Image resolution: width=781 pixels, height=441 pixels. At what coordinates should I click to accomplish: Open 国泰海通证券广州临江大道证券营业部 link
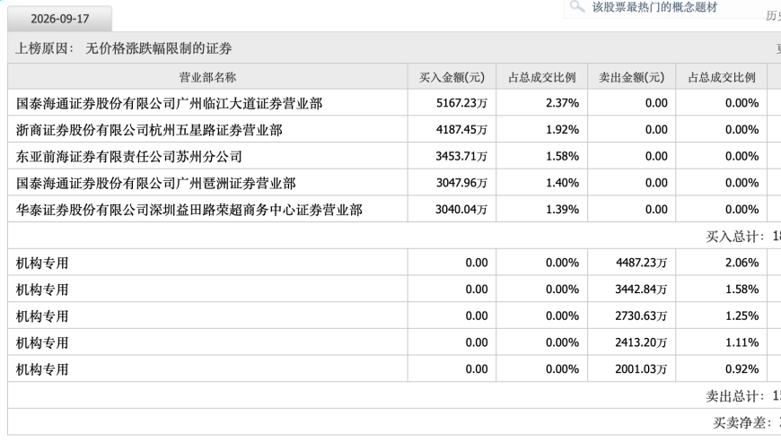point(170,103)
